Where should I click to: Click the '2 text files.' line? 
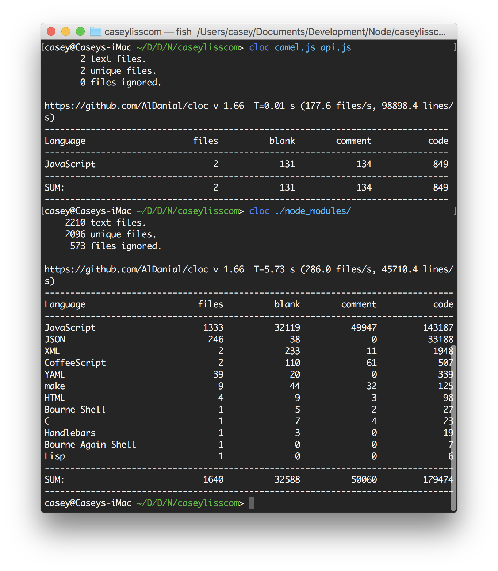coord(113,59)
